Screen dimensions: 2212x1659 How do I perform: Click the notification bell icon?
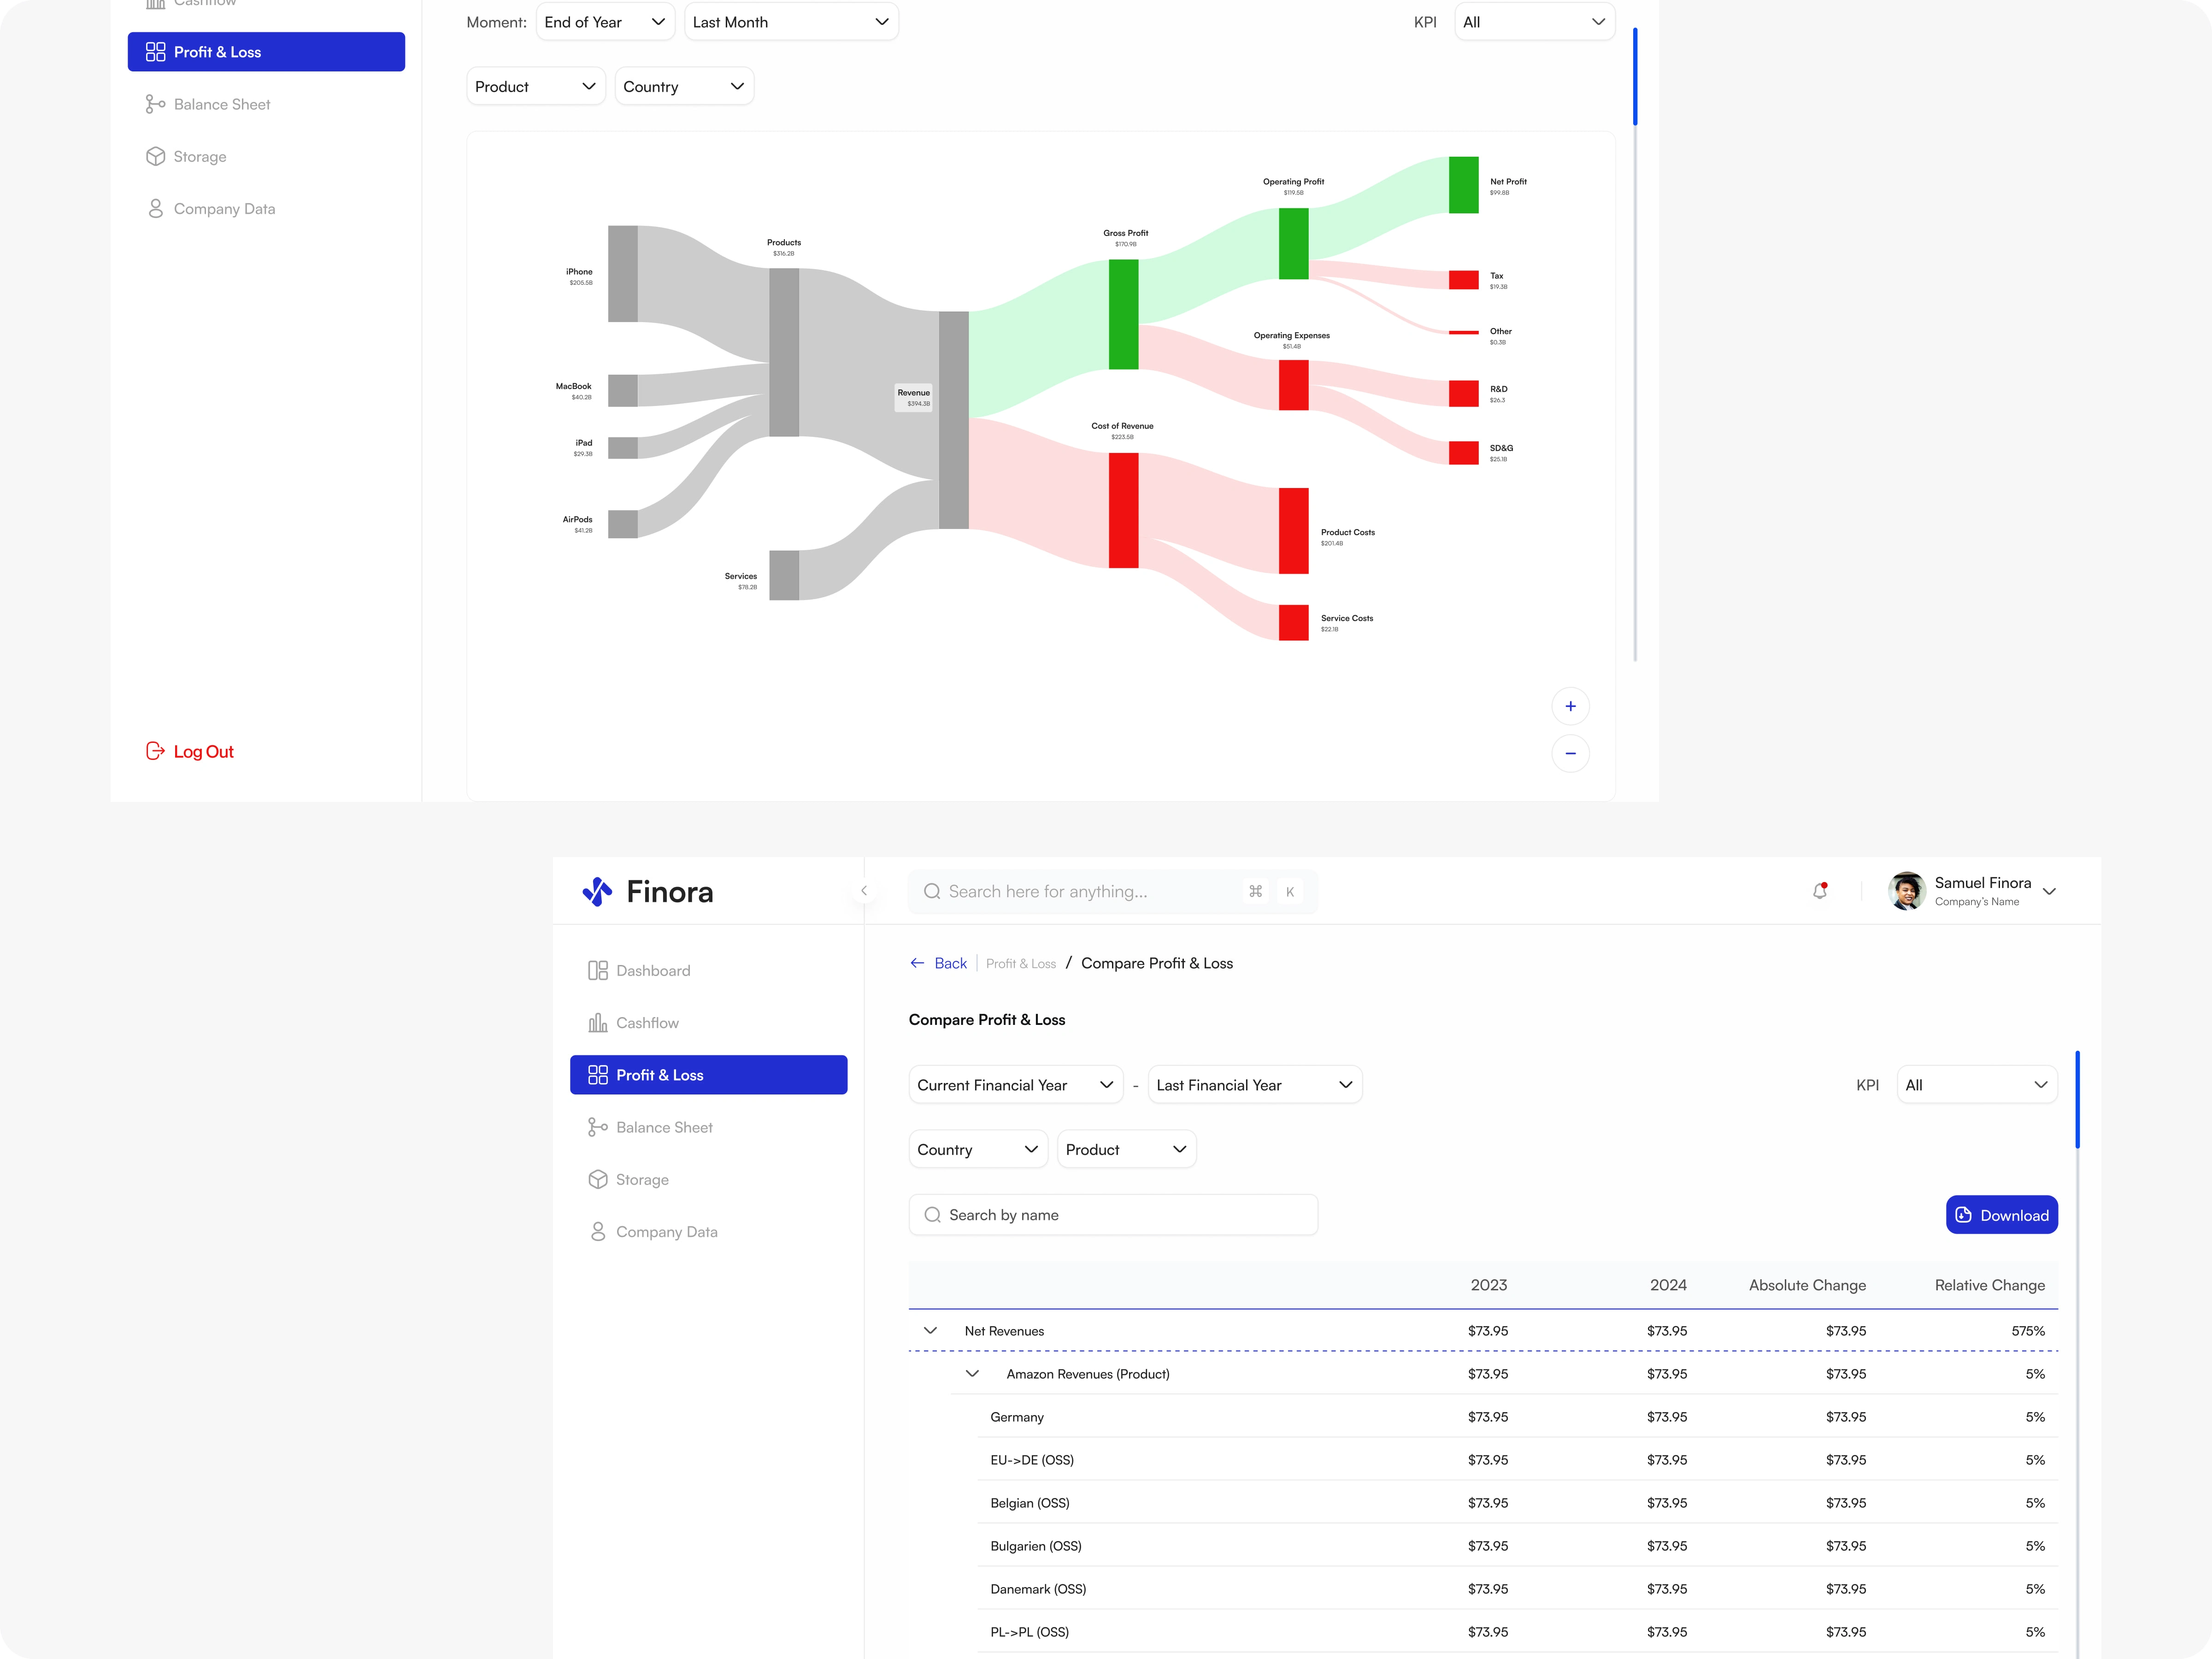tap(1820, 890)
